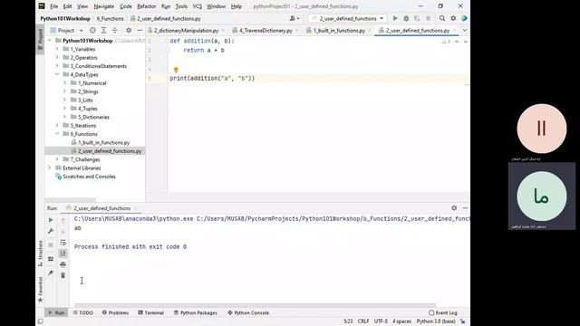Image resolution: width=580 pixels, height=326 pixels.
Task: Click up the stack trace arrow in the Run panel
Action: click(63, 220)
